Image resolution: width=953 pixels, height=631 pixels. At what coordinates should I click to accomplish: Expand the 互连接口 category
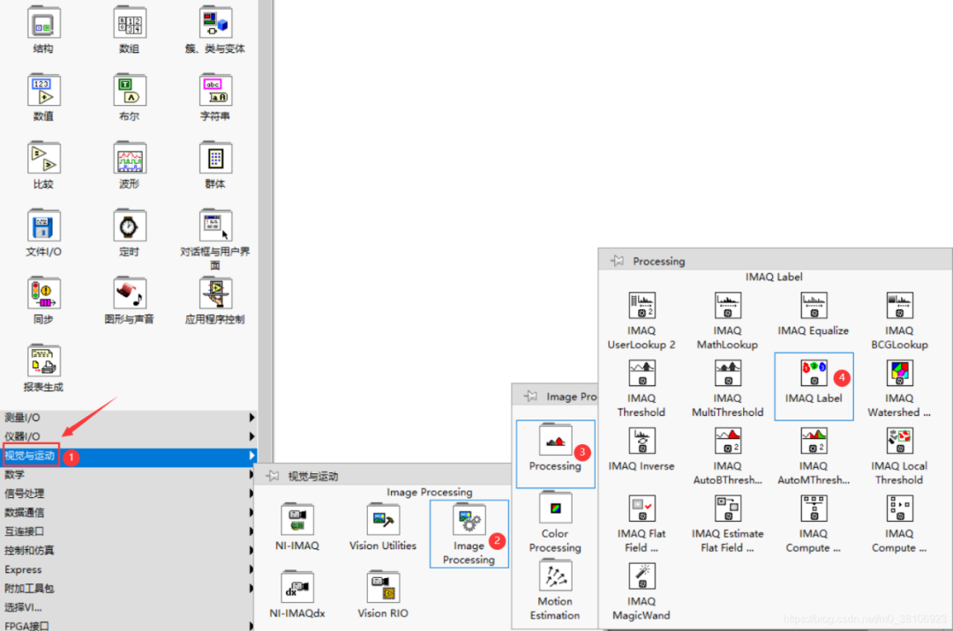(x=128, y=531)
